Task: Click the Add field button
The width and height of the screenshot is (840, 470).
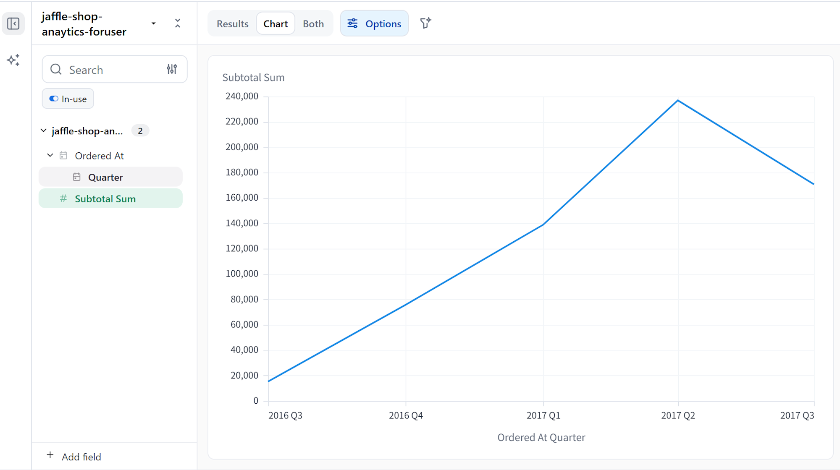Action: 73,456
